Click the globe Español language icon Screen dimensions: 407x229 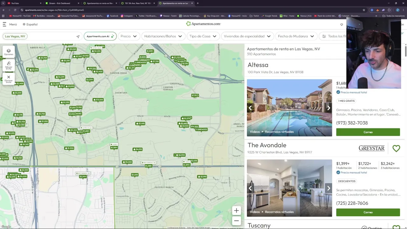point(24,24)
